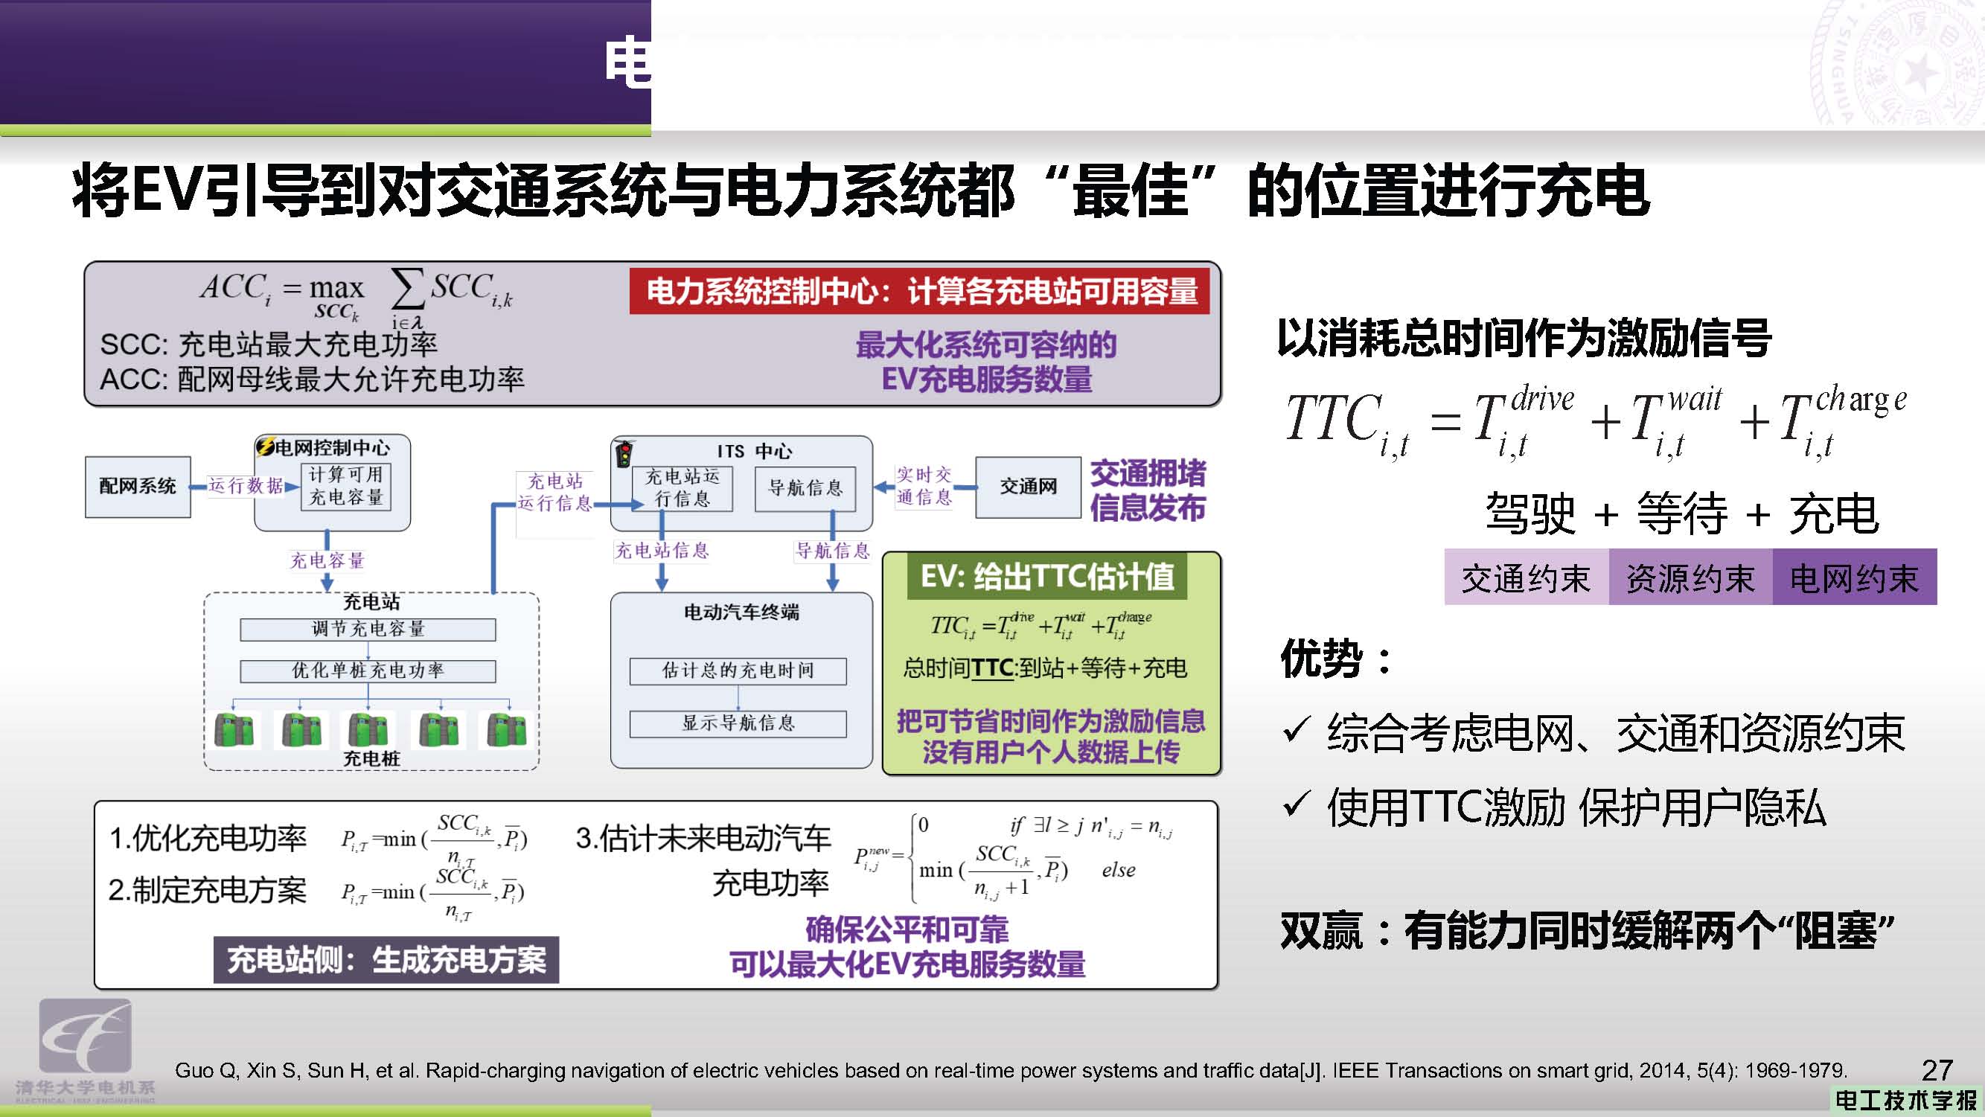
Task: Click the 资源约束 color block
Action: pos(1691,577)
